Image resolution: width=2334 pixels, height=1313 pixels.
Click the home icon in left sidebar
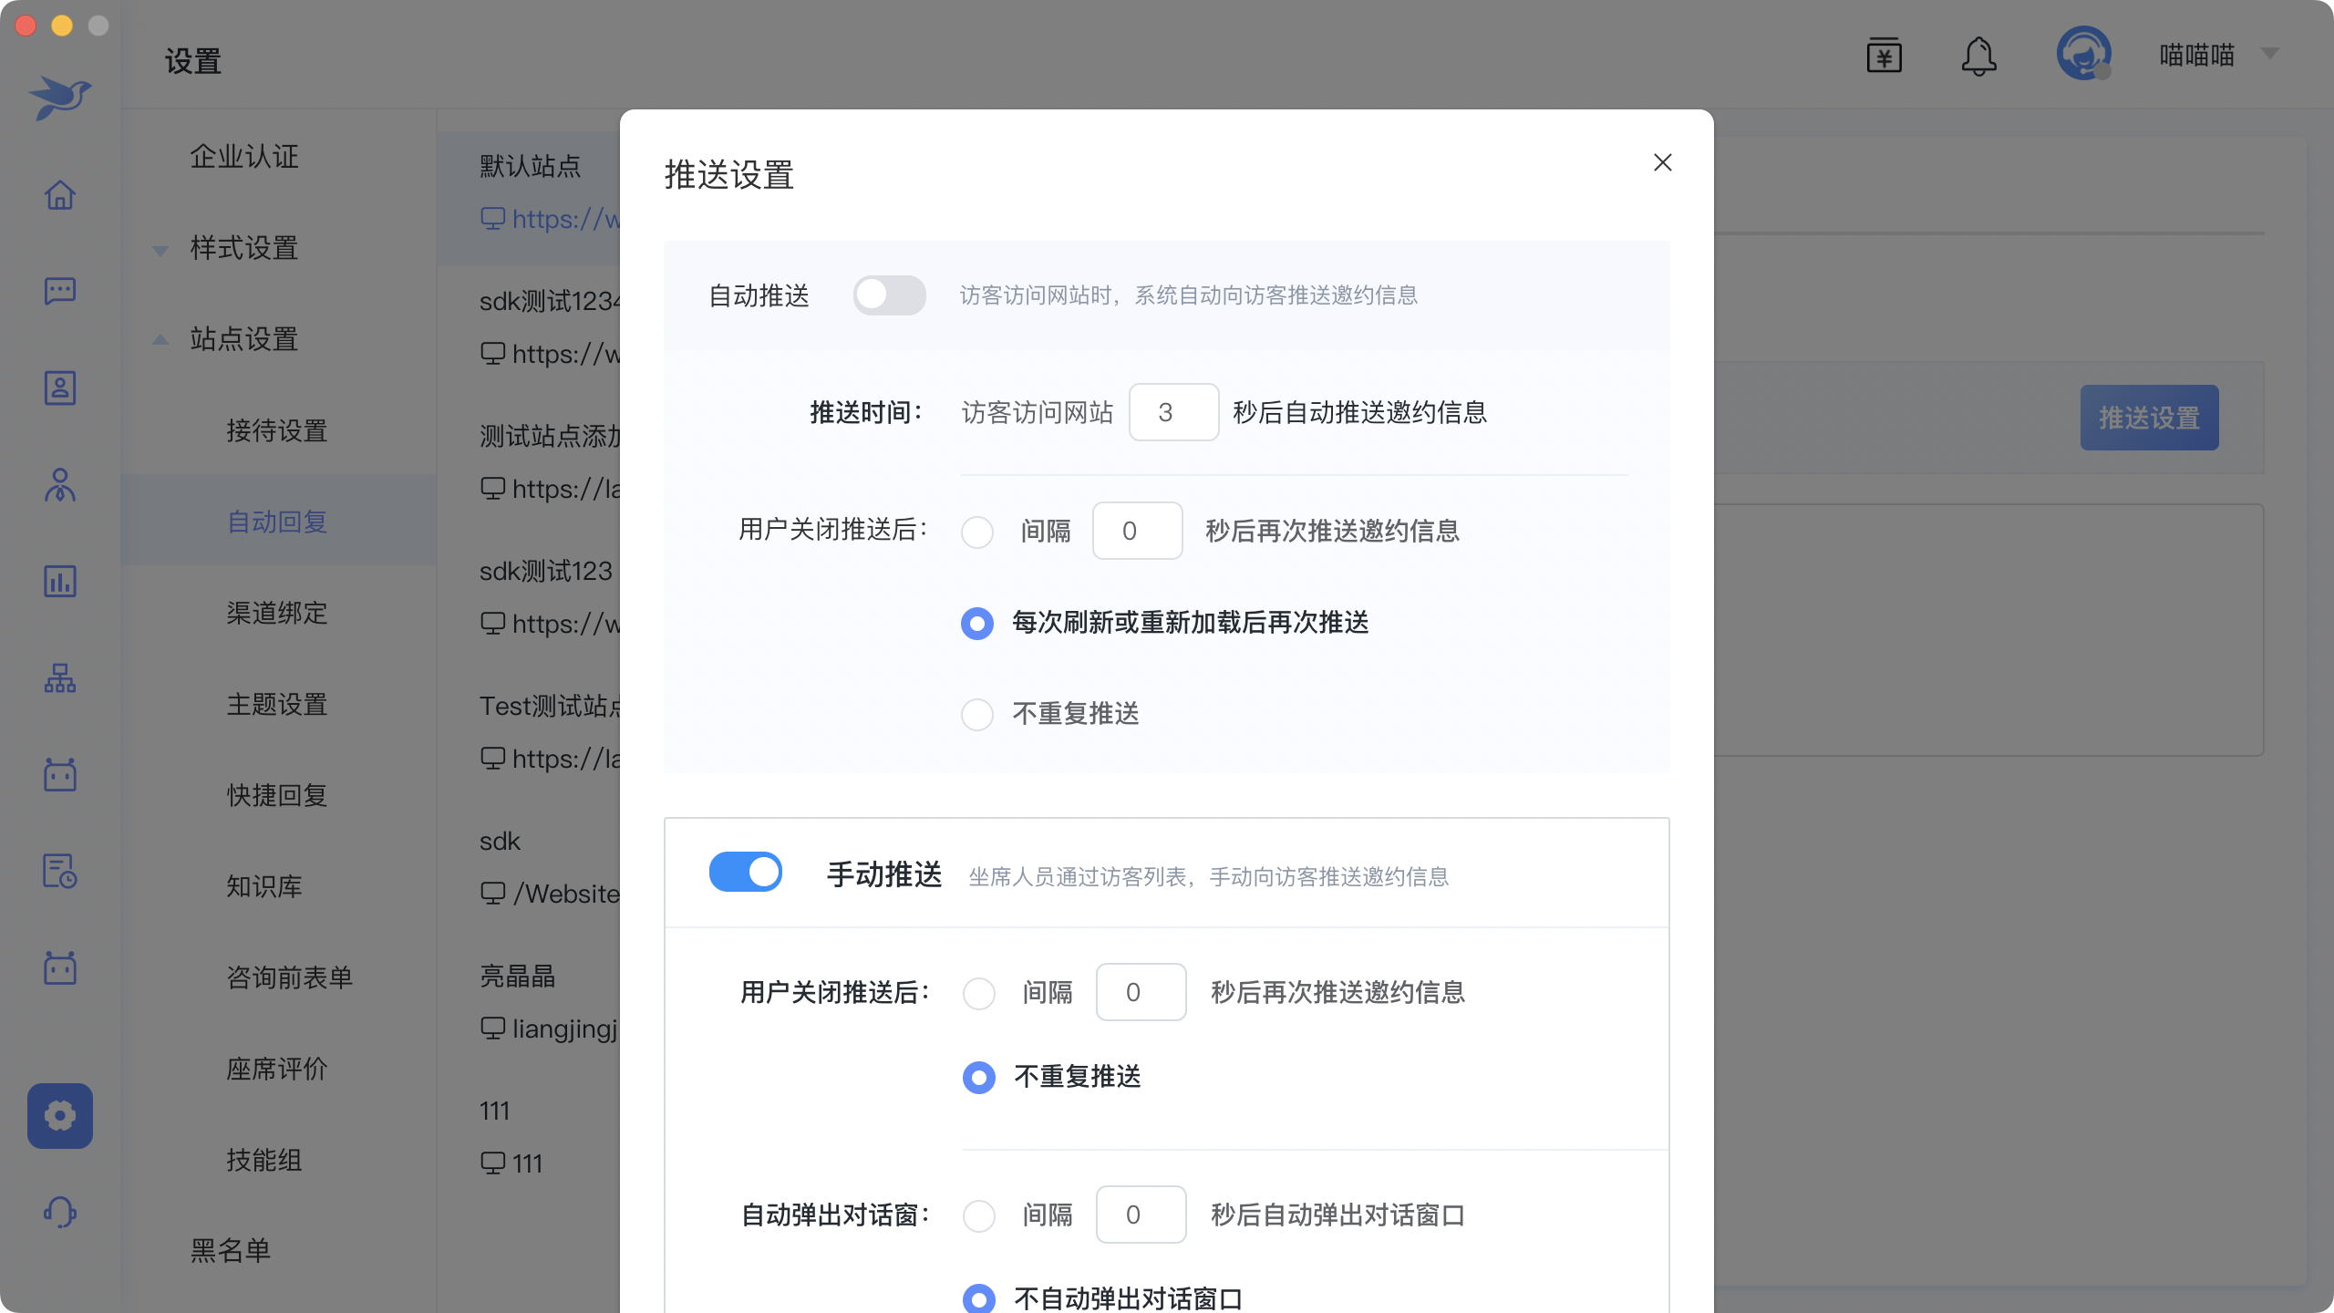tap(60, 195)
